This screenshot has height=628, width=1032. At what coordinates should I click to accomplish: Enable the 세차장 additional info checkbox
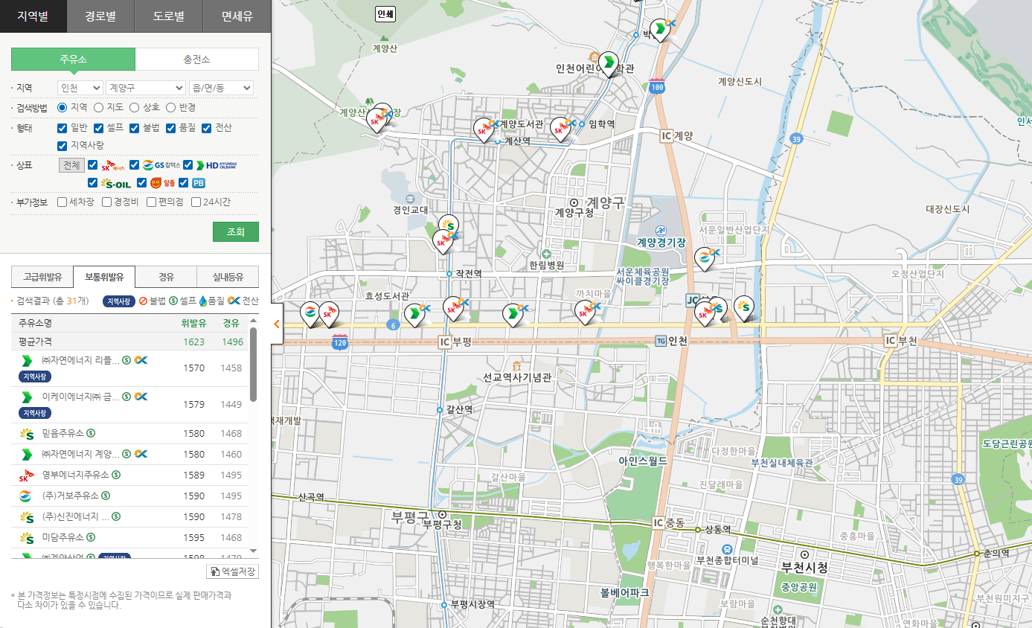coord(63,202)
